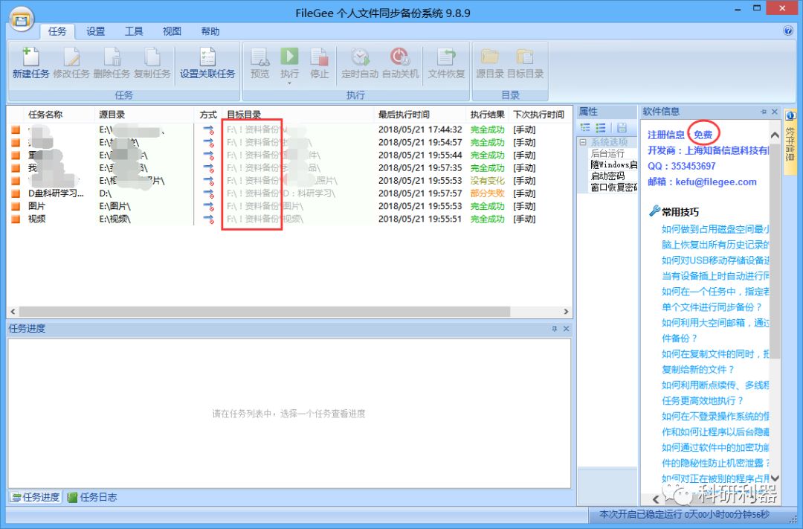Open tip 如何做到占用磁盘空间最小

[715, 229]
